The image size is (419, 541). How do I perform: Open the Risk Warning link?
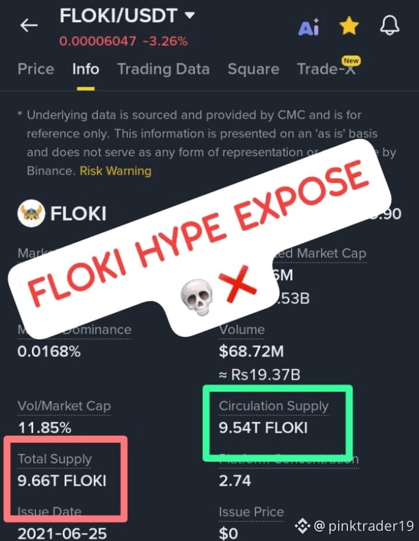click(x=115, y=171)
